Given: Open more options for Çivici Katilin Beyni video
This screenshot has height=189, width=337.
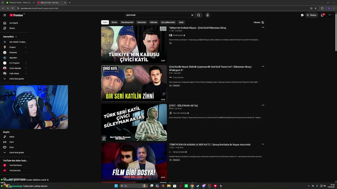Looking at the screenshot, I should [x=263, y=66].
